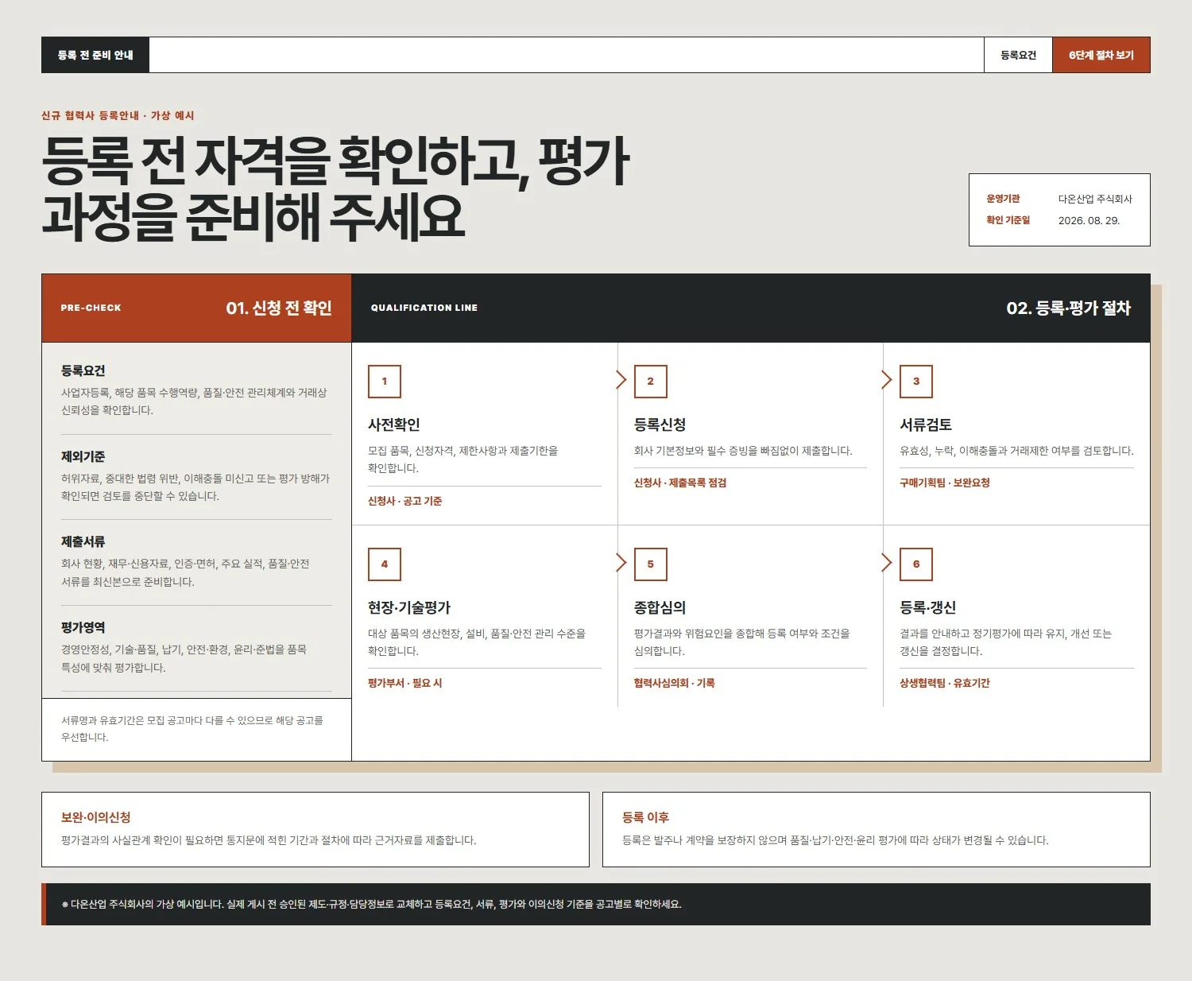This screenshot has height=981, width=1192.
Task: Click the 6단계 절차 보기 button
Action: (x=1101, y=55)
